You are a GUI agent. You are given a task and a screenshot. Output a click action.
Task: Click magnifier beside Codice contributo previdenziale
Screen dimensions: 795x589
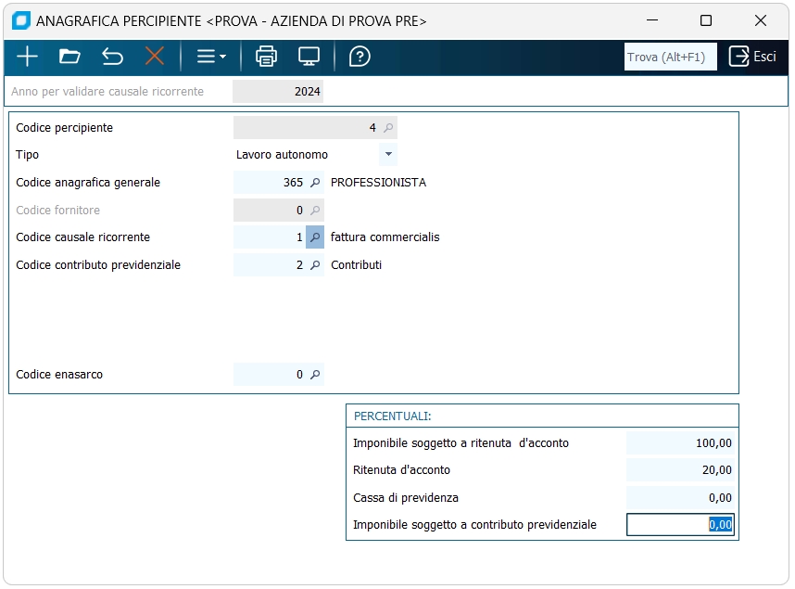pos(315,265)
